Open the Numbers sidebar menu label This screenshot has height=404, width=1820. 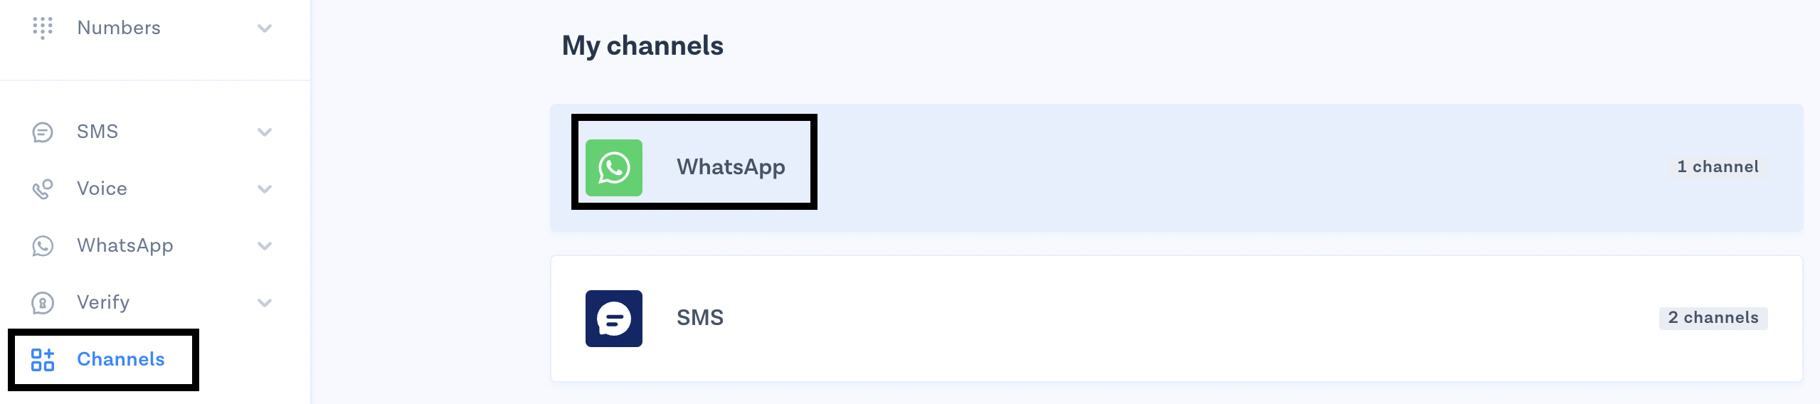[x=119, y=28]
